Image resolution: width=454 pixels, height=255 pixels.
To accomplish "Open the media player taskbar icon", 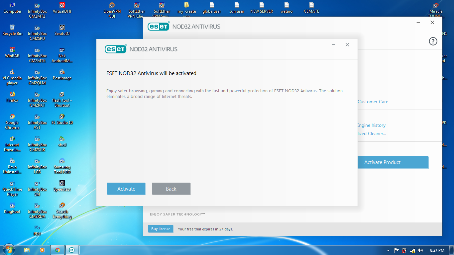I will pos(42,250).
